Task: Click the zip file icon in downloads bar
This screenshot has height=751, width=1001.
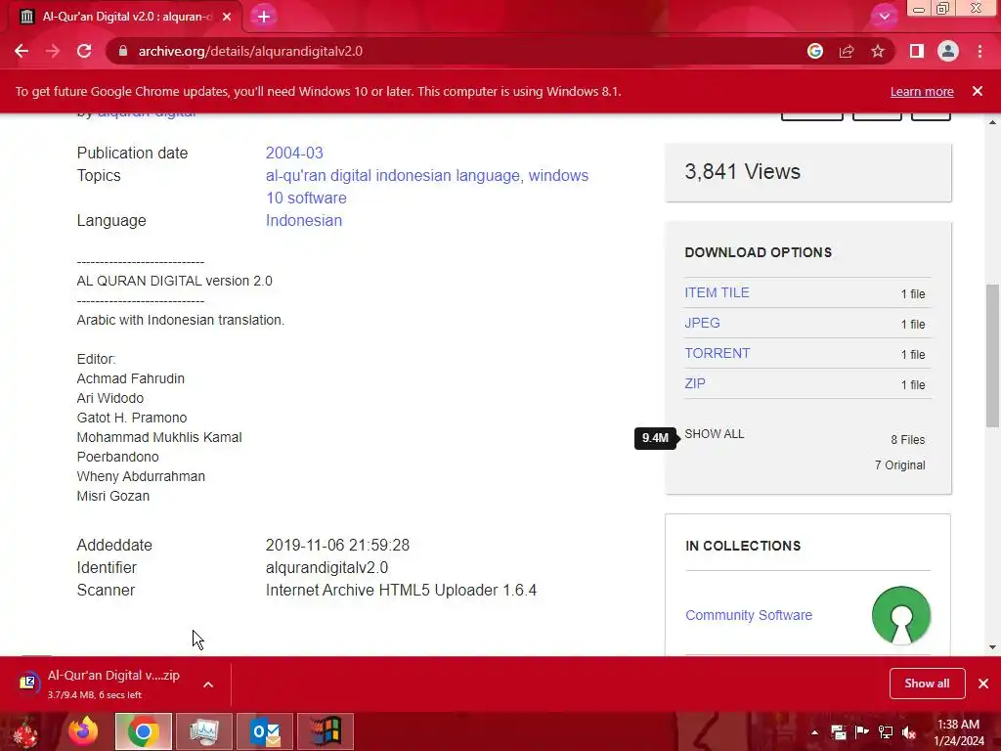Action: point(28,684)
